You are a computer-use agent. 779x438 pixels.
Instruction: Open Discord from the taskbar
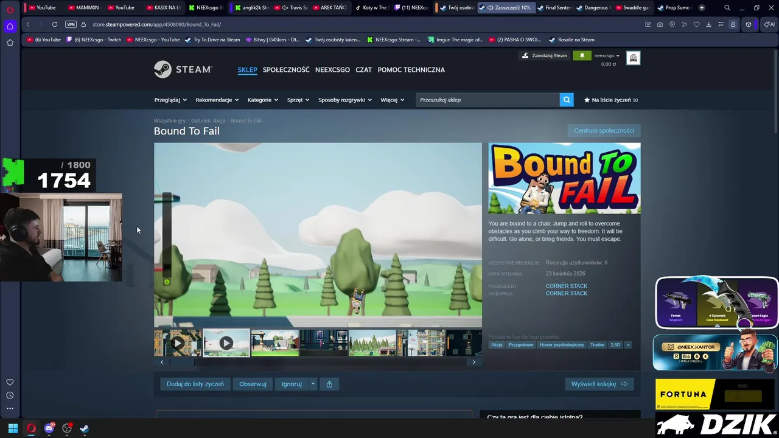click(49, 428)
